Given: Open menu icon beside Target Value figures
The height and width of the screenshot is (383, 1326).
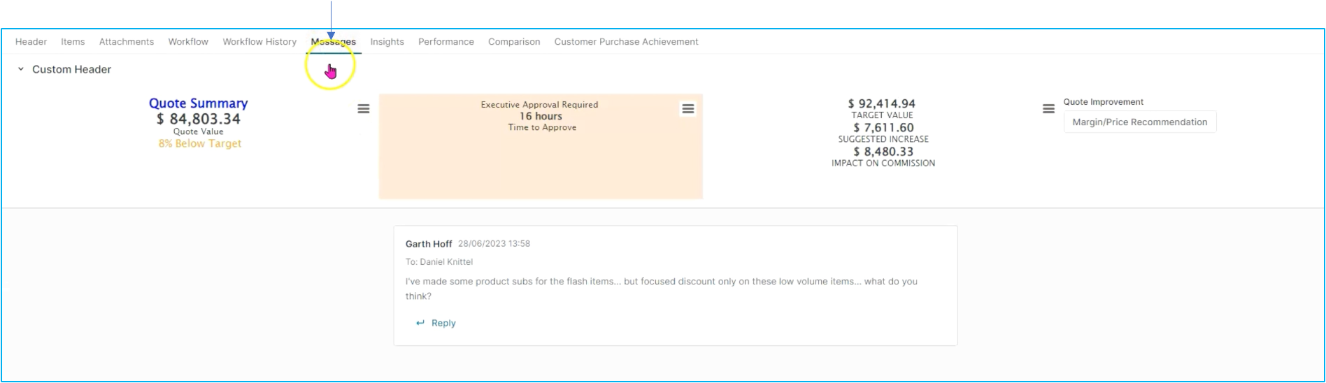Looking at the screenshot, I should (x=1048, y=109).
